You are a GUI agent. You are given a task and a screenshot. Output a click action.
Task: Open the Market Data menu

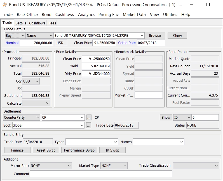tap(134, 15)
